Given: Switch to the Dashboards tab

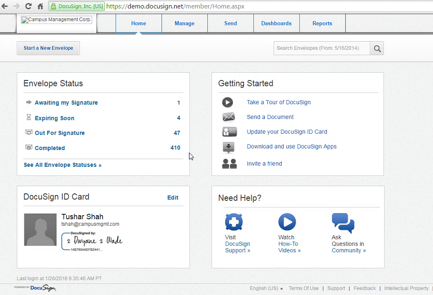Looking at the screenshot, I should coord(276,23).
